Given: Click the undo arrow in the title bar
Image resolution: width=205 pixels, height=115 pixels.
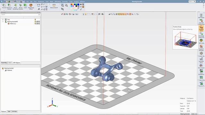Looking at the screenshot, I should [15, 2].
